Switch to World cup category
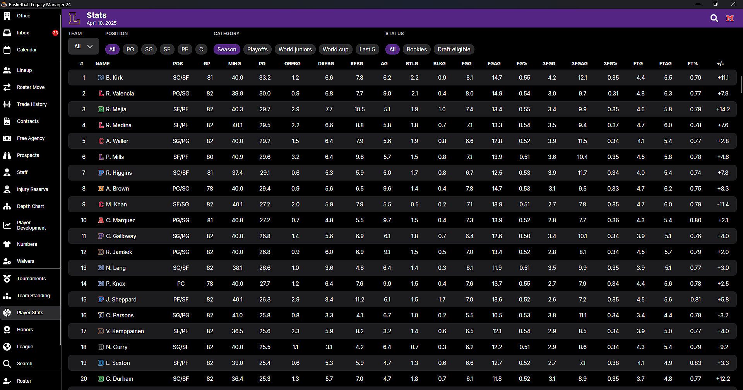The width and height of the screenshot is (743, 390). pyautogui.click(x=336, y=49)
